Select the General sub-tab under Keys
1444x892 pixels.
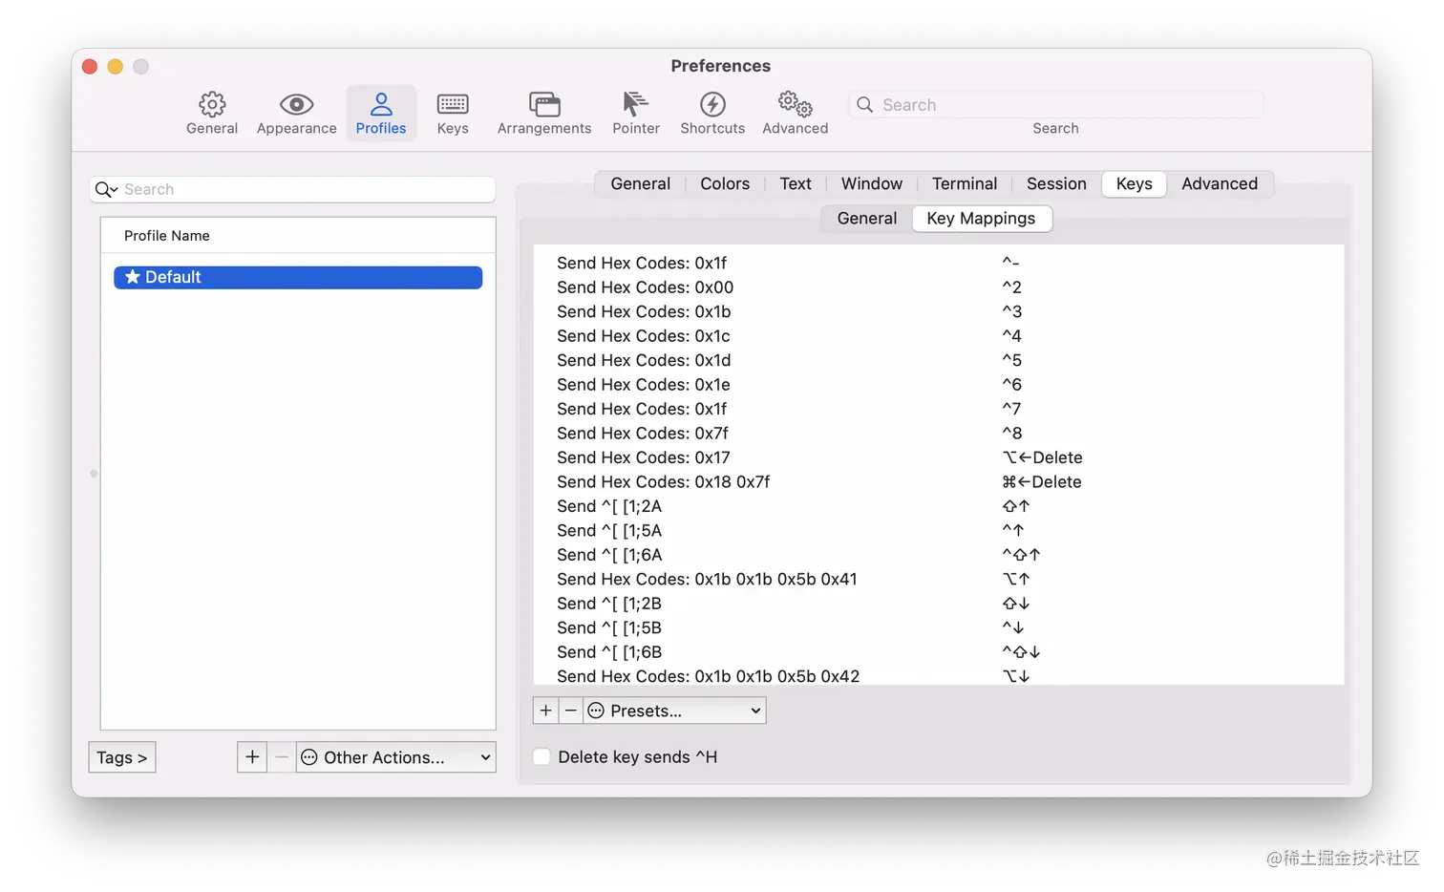(x=867, y=218)
